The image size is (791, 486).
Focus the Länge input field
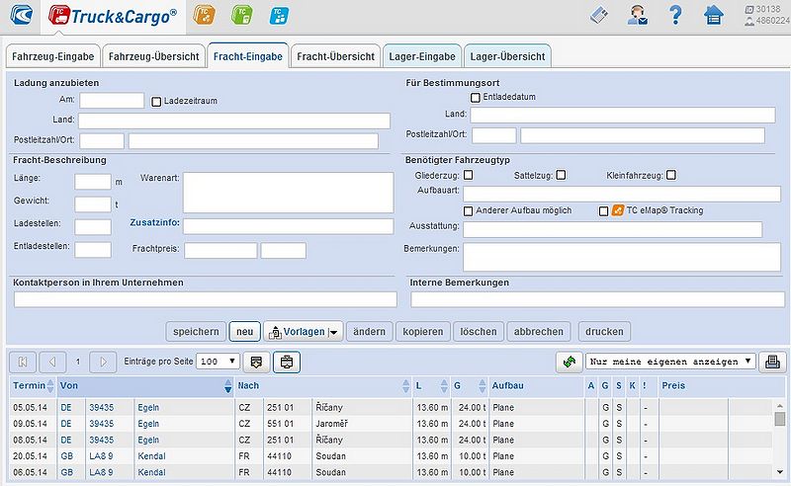coord(93,182)
